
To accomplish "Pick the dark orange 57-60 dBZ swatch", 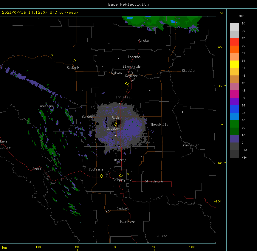I will pyautogui.click(x=234, y=49).
